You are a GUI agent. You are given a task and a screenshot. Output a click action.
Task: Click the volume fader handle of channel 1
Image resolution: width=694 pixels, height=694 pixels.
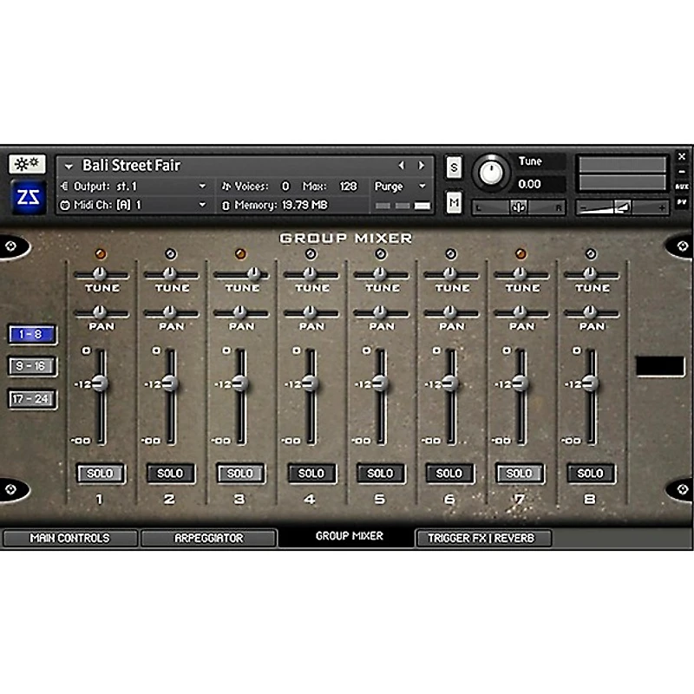(100, 383)
